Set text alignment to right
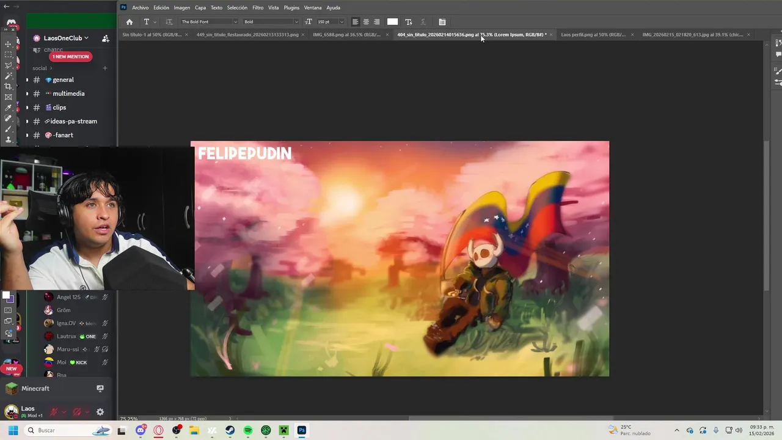The width and height of the screenshot is (782, 440). coord(376,22)
